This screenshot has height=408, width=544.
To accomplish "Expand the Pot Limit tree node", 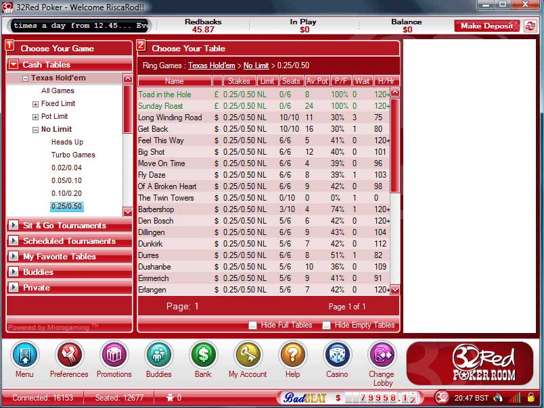I will 35,117.
